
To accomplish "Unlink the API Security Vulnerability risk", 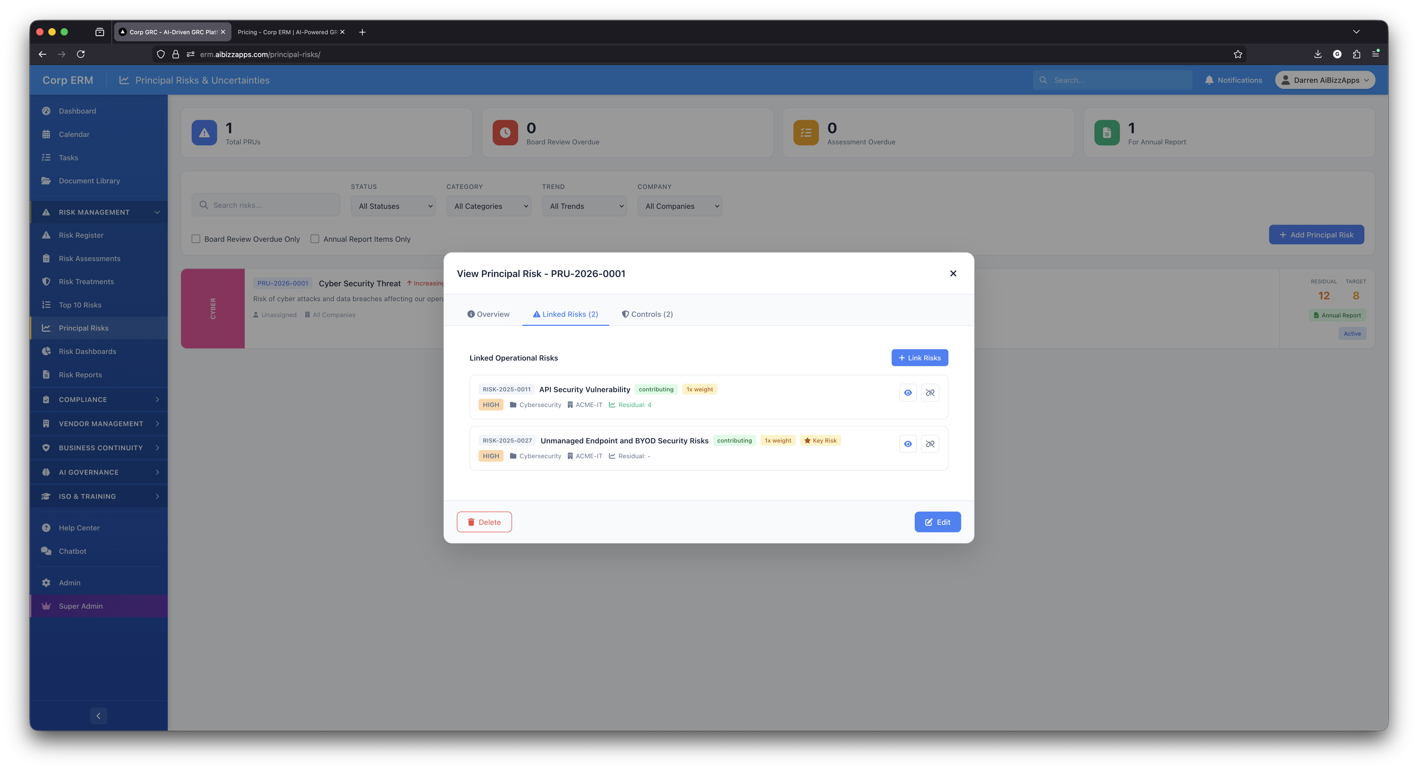I will click(x=930, y=392).
